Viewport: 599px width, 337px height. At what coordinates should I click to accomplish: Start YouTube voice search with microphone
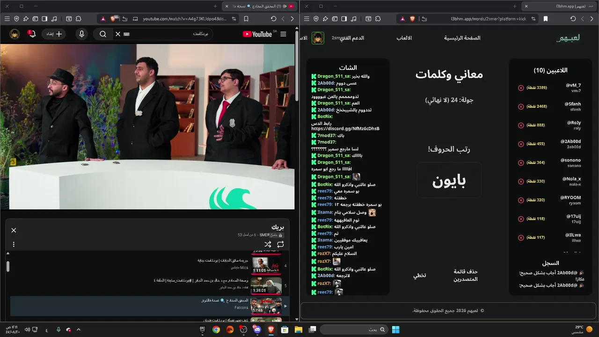point(82,34)
